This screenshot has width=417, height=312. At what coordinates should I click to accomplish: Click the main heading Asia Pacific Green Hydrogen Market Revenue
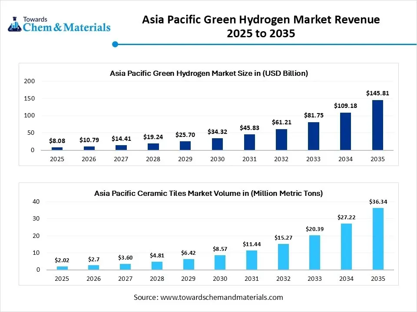(x=261, y=19)
